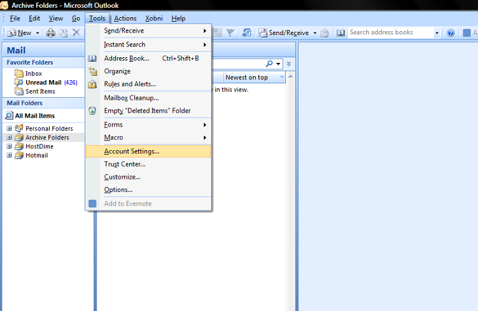Open the Send/Receive submenu in Tools
Viewport: 478px width, 311px height.
point(148,31)
